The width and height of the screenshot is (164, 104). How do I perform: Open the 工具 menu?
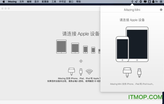54,2
